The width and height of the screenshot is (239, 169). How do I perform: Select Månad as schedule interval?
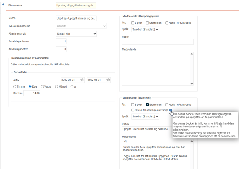pos(56,86)
